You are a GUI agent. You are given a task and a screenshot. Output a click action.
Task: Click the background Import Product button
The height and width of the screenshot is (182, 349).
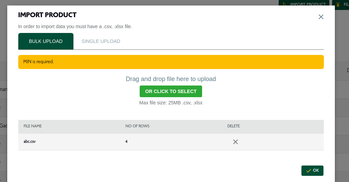[304, 3]
